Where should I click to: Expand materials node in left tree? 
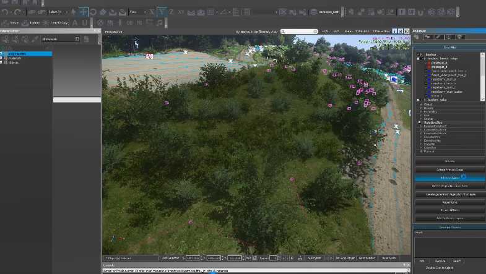[1, 58]
